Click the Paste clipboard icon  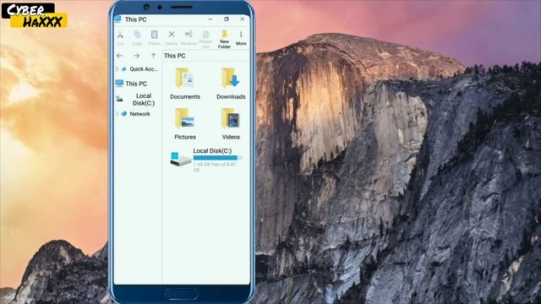(x=154, y=35)
